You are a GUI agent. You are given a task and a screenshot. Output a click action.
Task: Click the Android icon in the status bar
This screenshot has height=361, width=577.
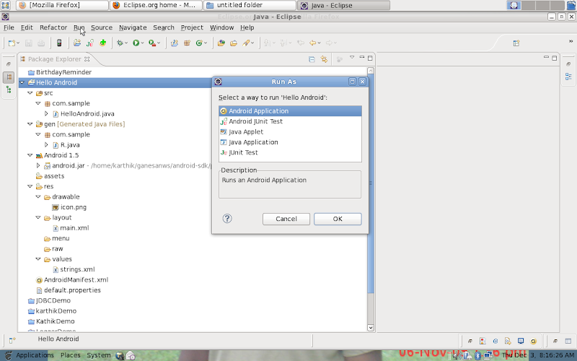pos(533,341)
